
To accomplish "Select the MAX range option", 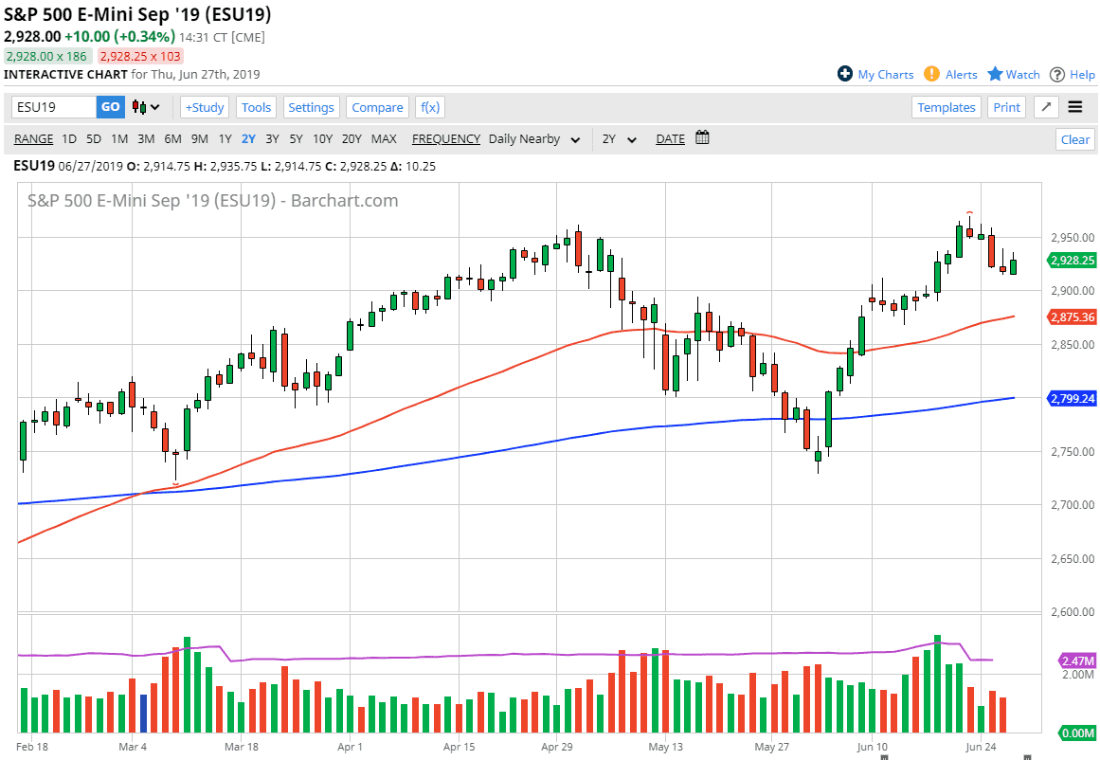I will (x=384, y=139).
